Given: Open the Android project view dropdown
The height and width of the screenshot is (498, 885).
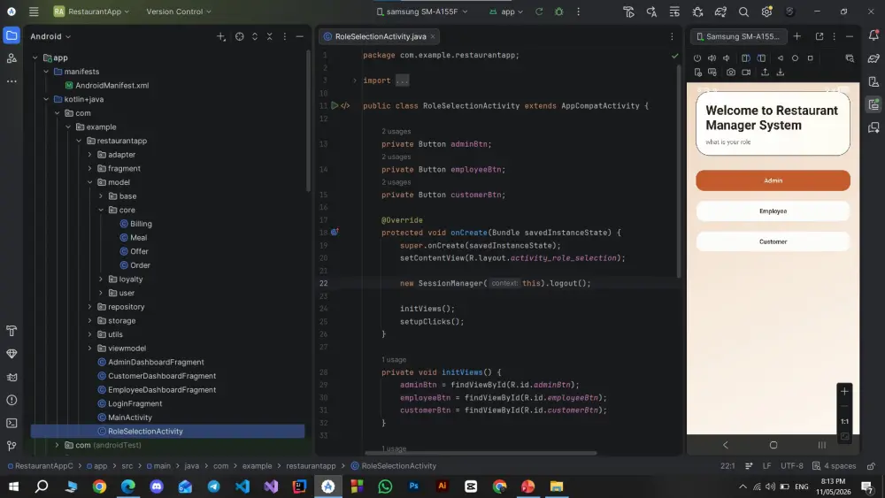Looking at the screenshot, I should click(50, 36).
